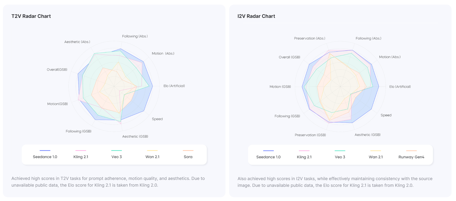Click Elo (Artificial) axis label in T2V chart

[x=174, y=86]
